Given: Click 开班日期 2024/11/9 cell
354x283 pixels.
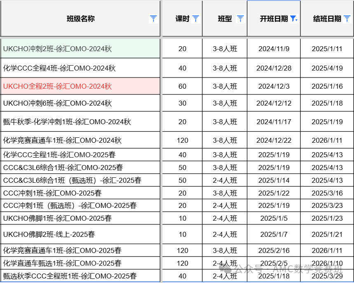Looking at the screenshot, I should pyautogui.click(x=274, y=49).
